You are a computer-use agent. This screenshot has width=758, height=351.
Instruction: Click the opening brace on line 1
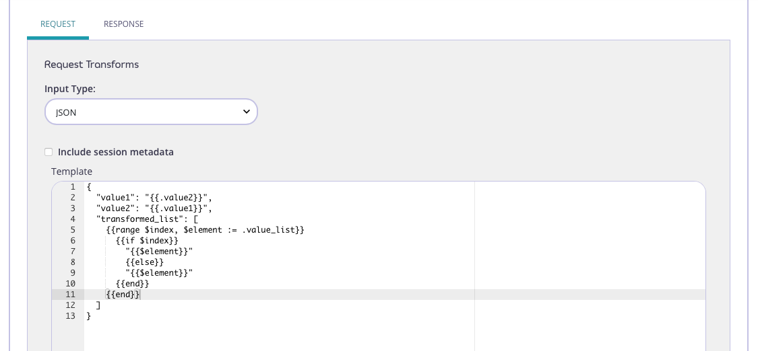[x=89, y=187]
